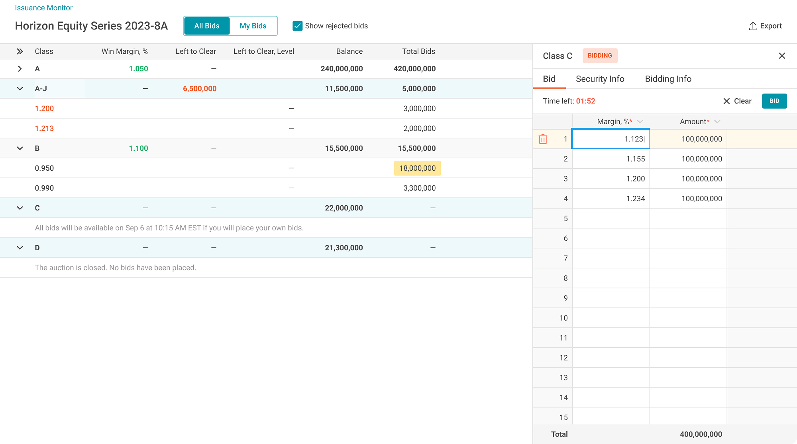The width and height of the screenshot is (797, 444).
Task: Collapse class A-J row
Action: (20, 89)
